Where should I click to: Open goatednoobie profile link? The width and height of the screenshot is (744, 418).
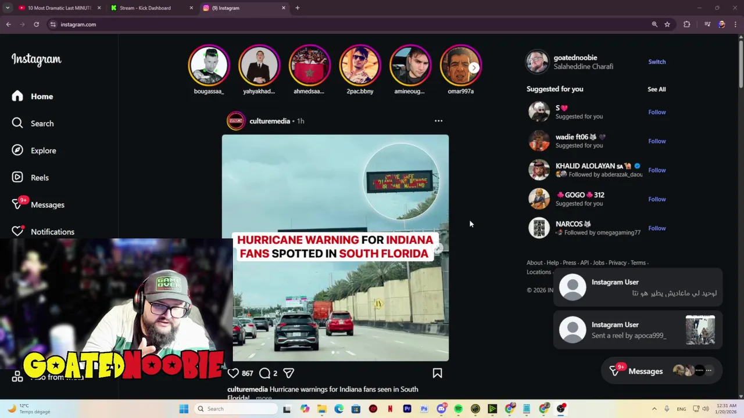click(575, 57)
